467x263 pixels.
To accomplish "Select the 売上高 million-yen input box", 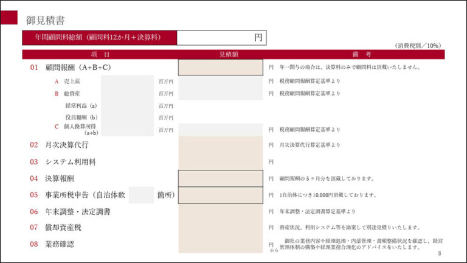I will tap(128, 81).
